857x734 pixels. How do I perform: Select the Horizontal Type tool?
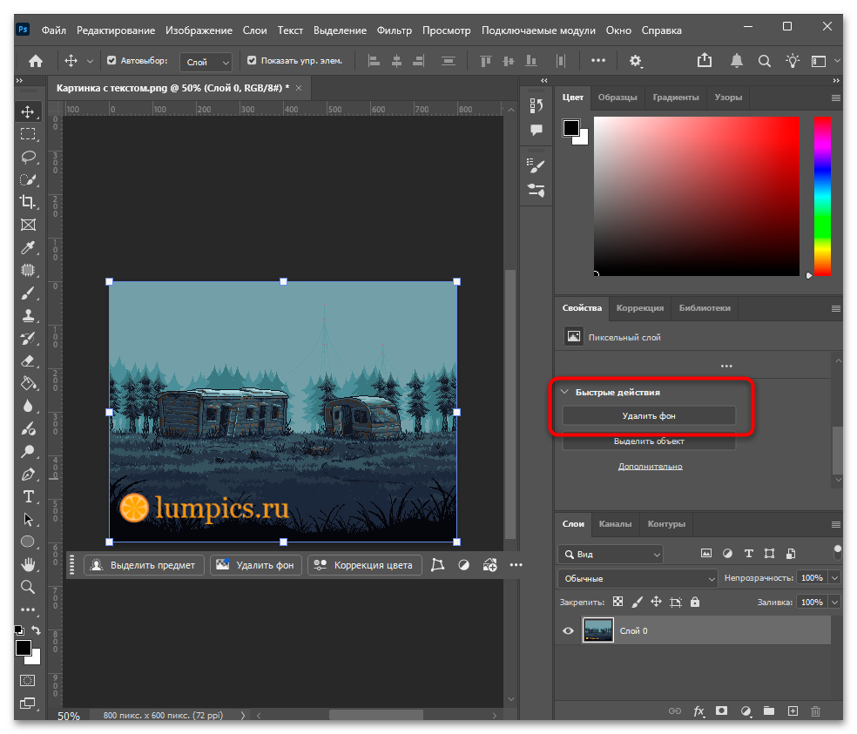[x=28, y=497]
